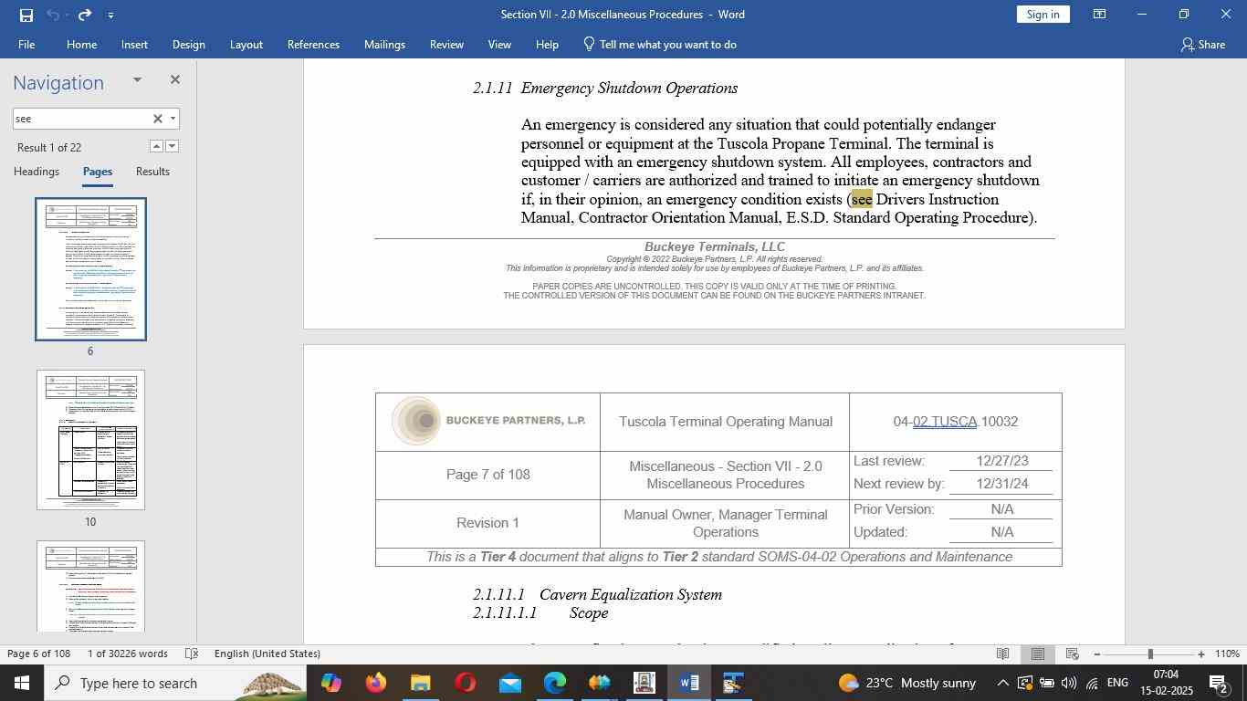Click the search box containing 'see'
Image resolution: width=1247 pixels, height=701 pixels.
point(80,119)
